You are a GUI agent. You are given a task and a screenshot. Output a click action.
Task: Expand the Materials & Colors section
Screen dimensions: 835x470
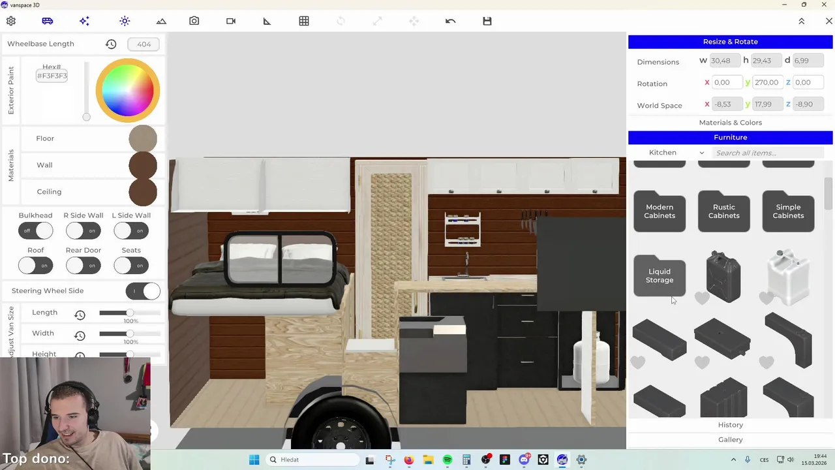(x=730, y=123)
